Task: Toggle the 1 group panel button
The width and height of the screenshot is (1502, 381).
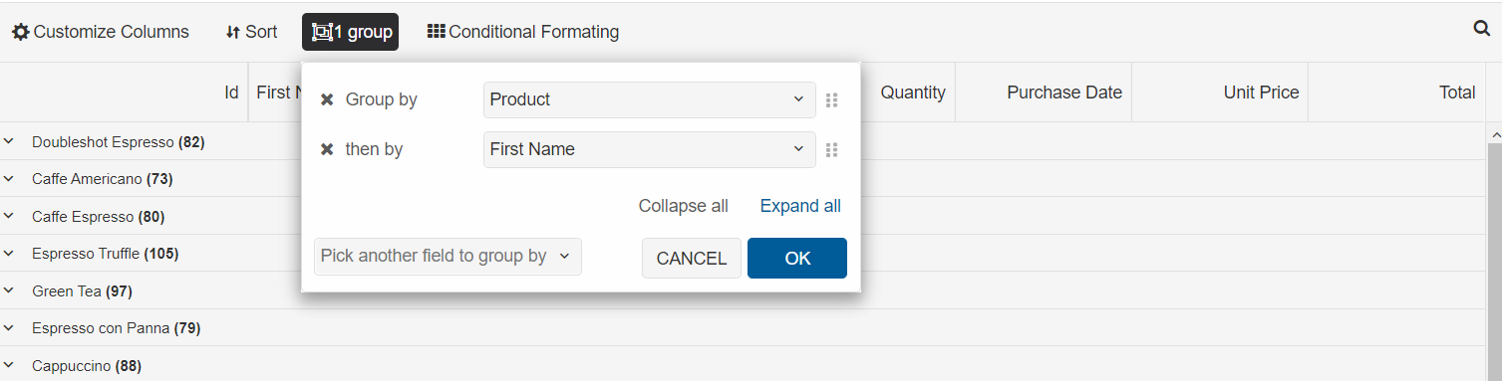Action: pos(351,32)
